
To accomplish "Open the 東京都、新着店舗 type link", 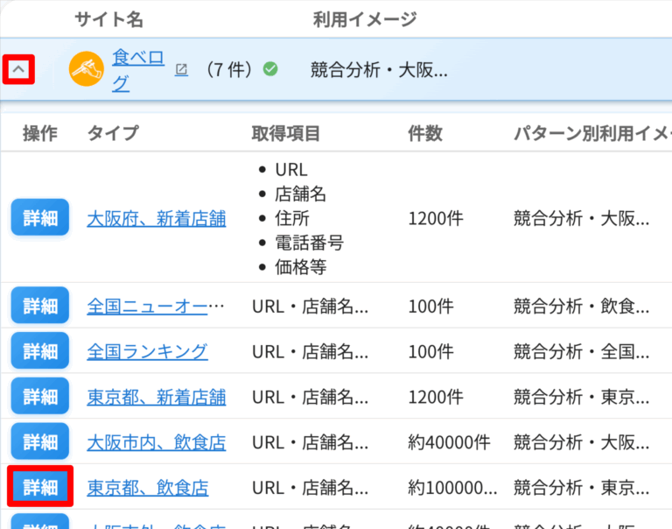I will [156, 398].
